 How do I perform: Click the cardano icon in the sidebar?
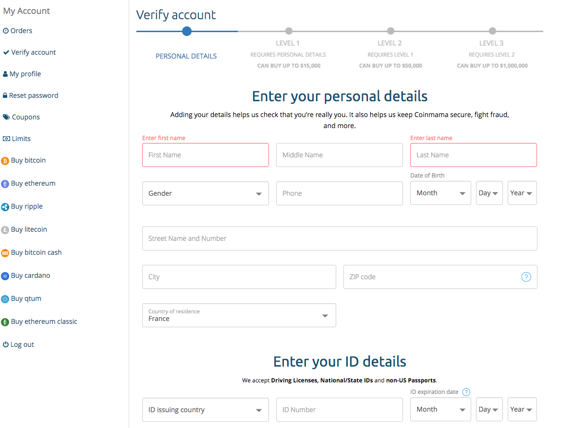pos(5,276)
